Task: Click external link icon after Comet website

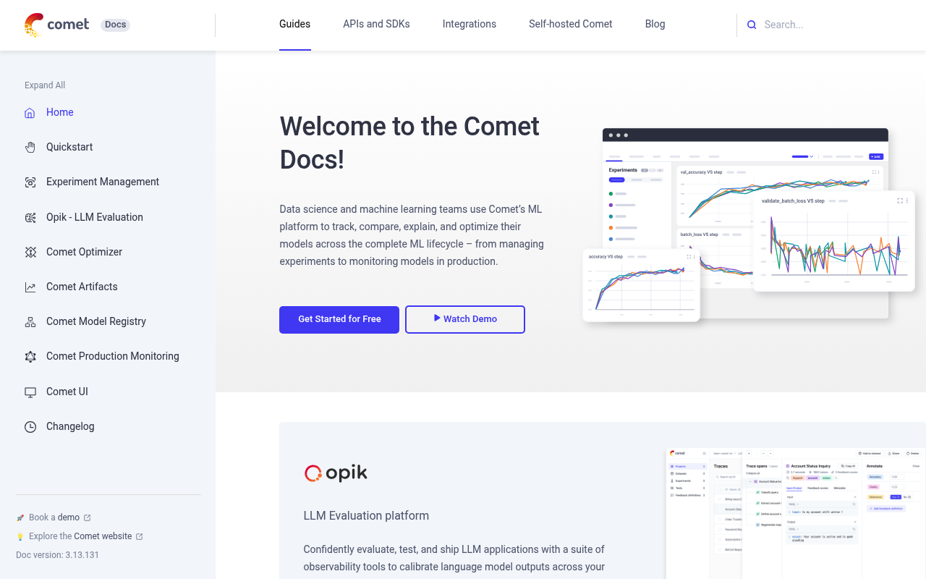Action: [140, 536]
